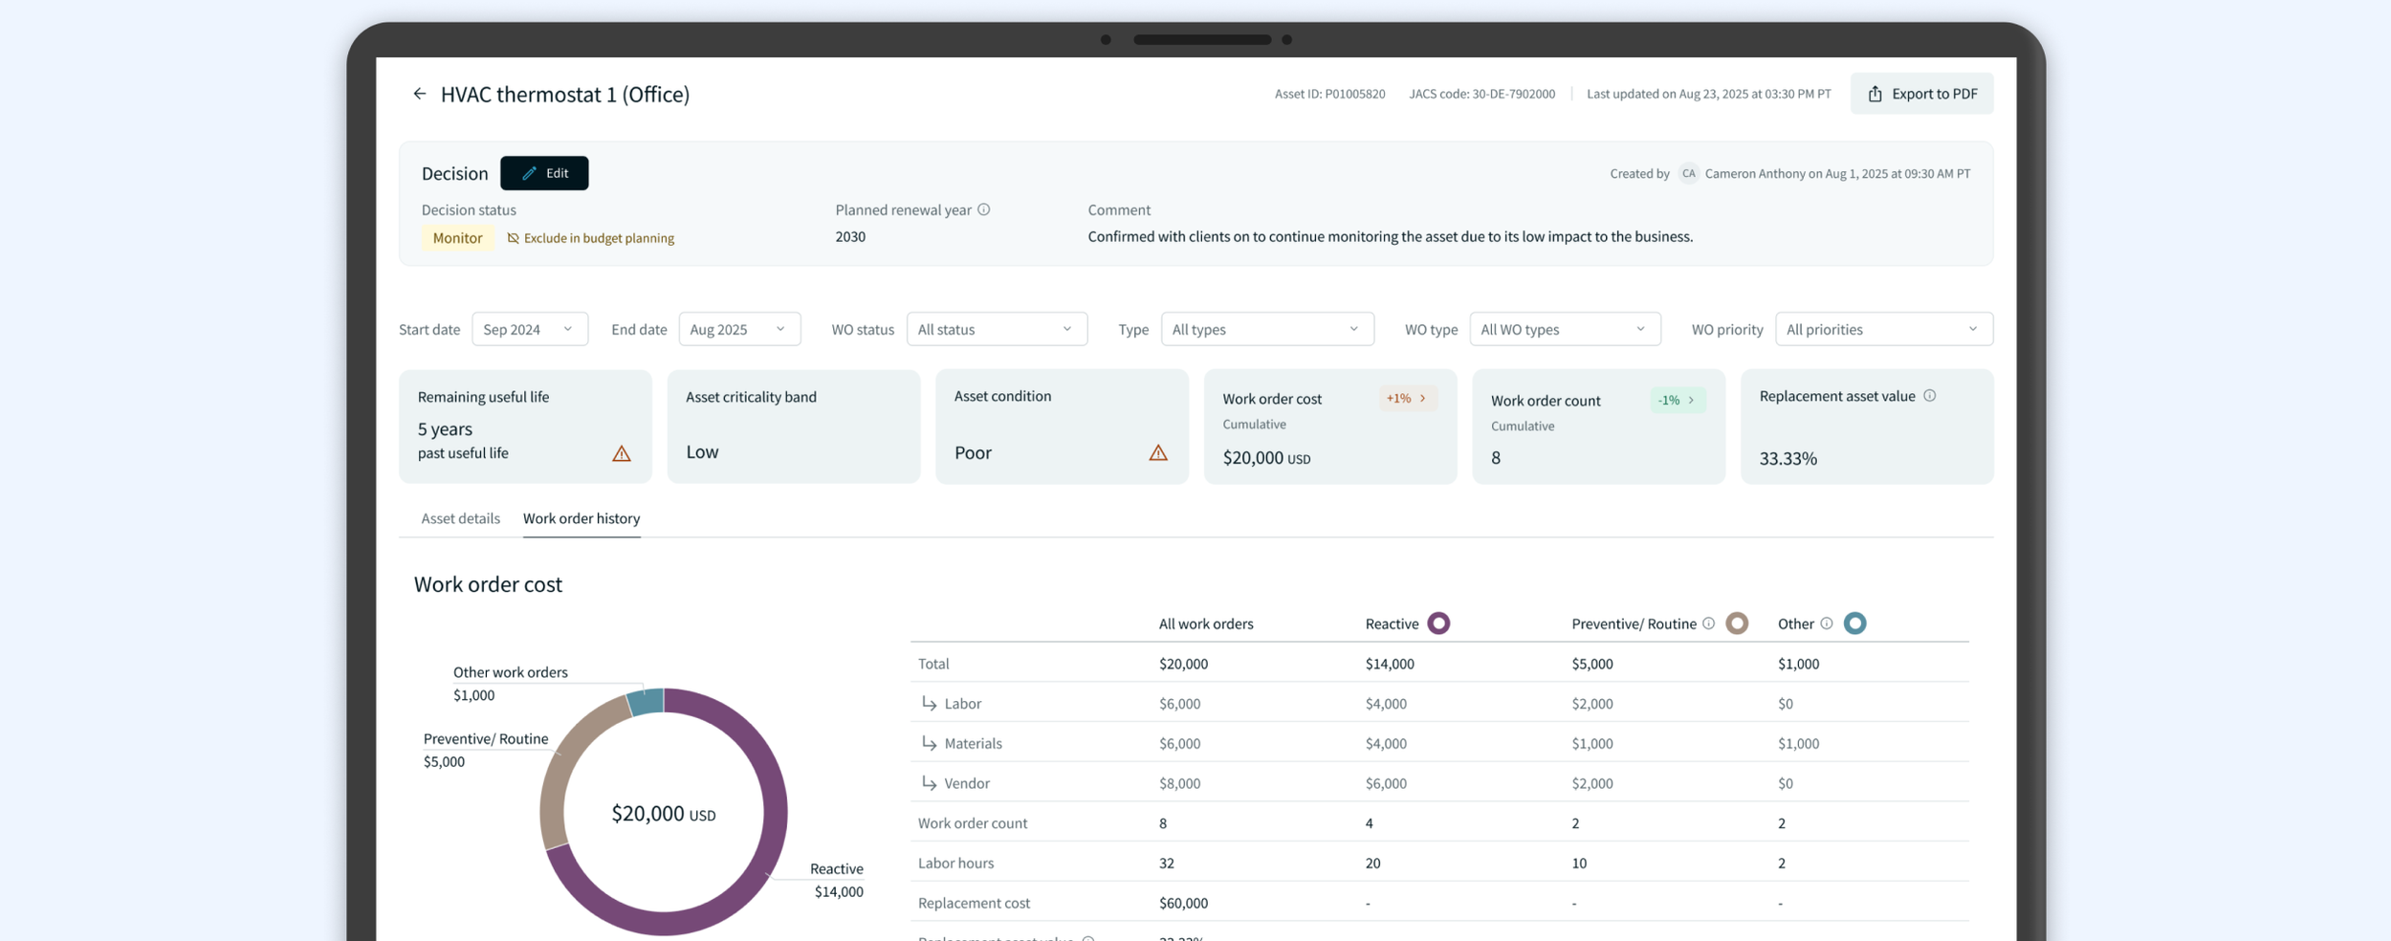Click the Replacement asset value card info icon
This screenshot has width=2391, height=941.
pyautogui.click(x=1930, y=396)
